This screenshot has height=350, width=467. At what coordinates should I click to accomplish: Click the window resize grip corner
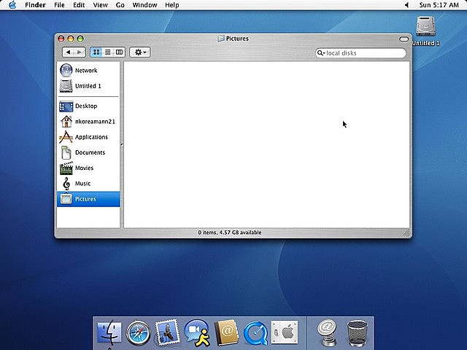pyautogui.click(x=406, y=233)
